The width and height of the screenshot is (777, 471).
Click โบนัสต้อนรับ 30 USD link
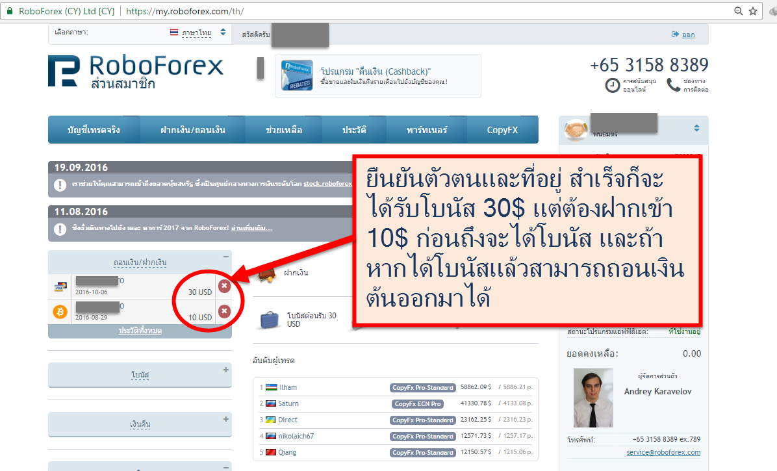click(x=312, y=320)
